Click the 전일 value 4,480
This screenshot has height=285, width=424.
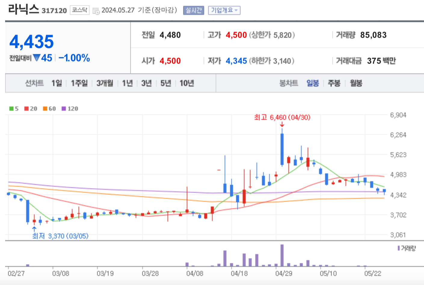[x=170, y=35]
